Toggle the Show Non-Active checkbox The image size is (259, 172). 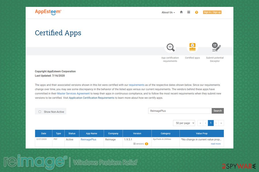(x=40, y=112)
